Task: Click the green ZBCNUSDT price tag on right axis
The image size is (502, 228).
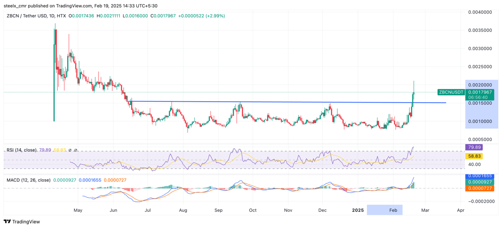Action: pyautogui.click(x=452, y=92)
